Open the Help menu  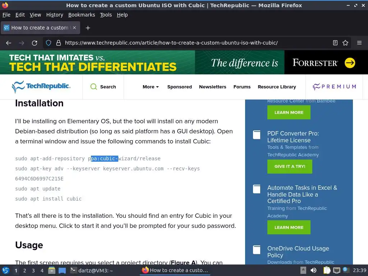(122, 15)
